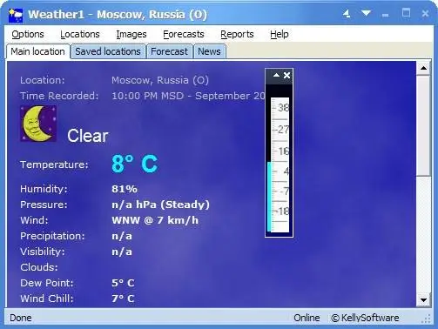Click the 5° C dew point value
The width and height of the screenshot is (438, 329).
click(x=123, y=283)
